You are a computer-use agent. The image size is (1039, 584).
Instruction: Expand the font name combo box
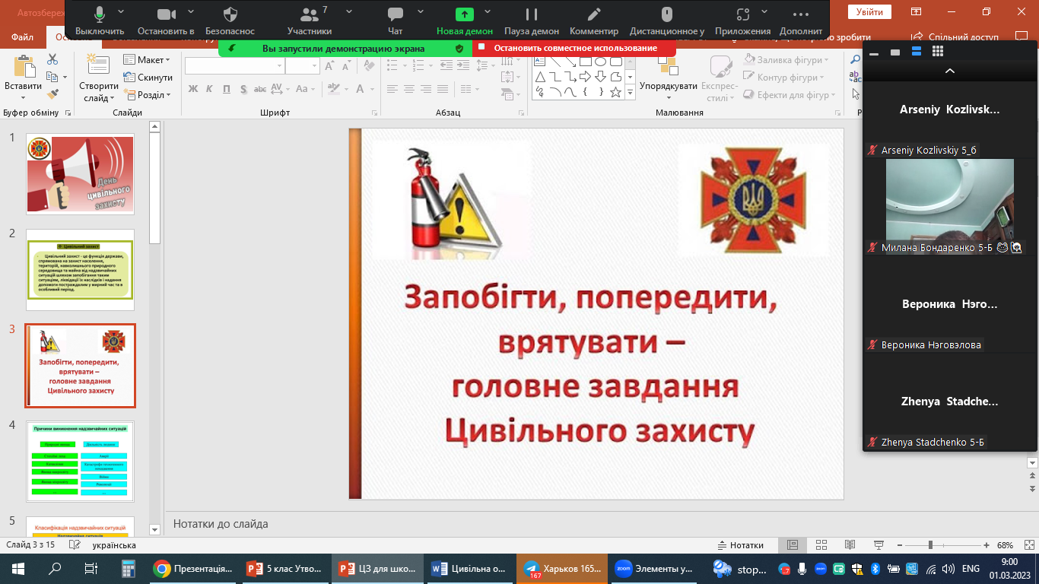pos(278,66)
